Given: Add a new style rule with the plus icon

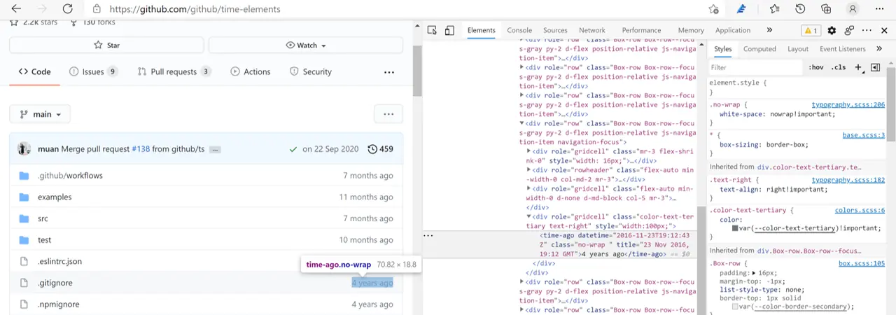Looking at the screenshot, I should pyautogui.click(x=857, y=68).
